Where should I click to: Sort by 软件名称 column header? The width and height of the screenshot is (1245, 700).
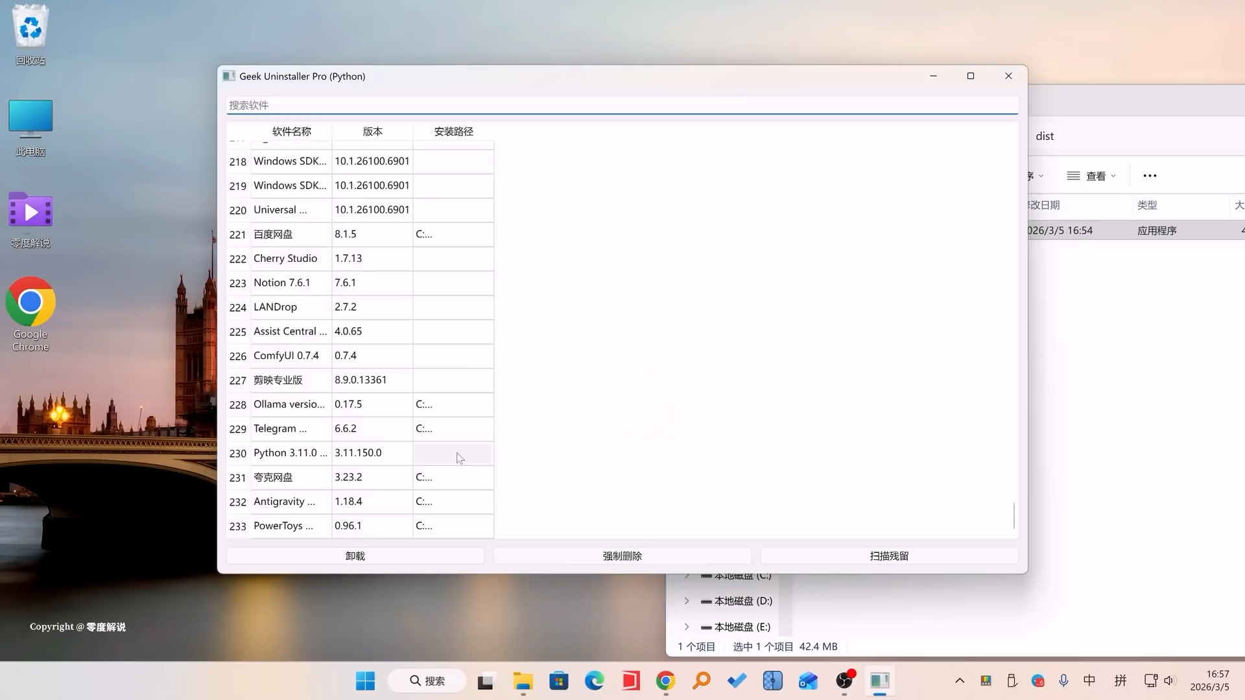tap(292, 132)
